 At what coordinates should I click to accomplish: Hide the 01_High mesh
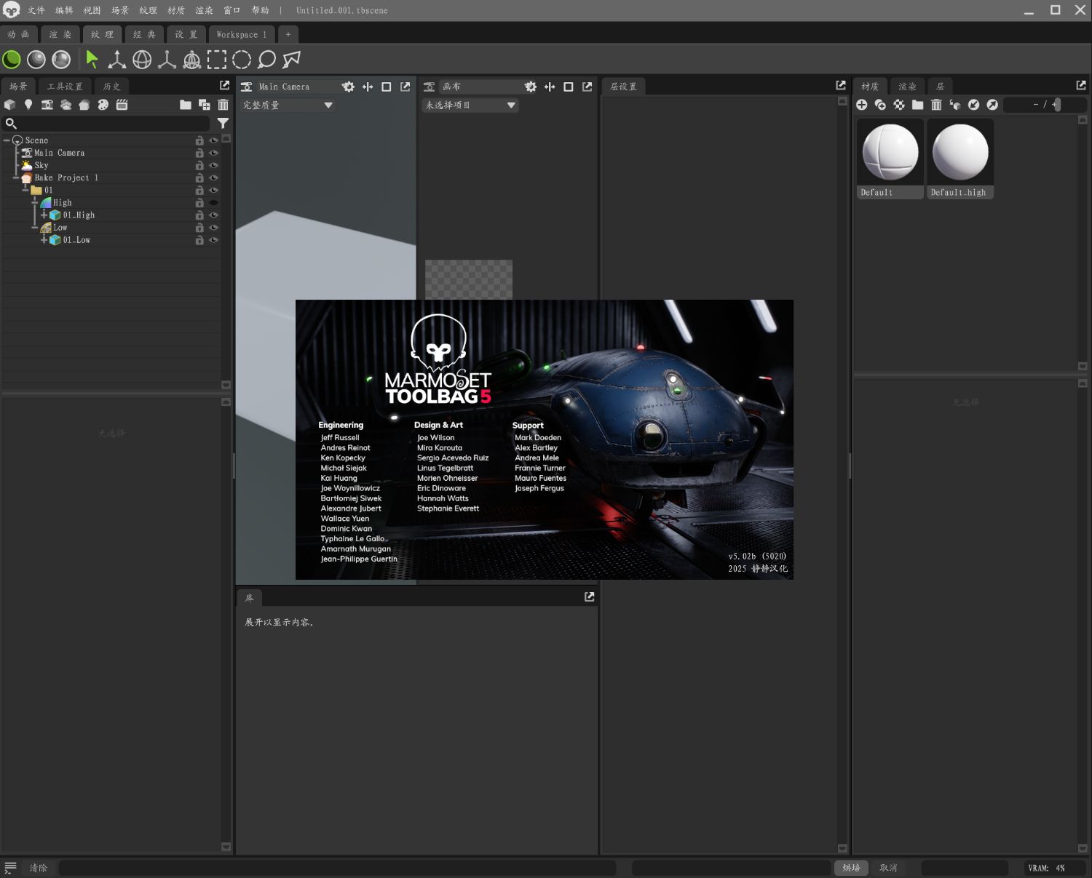tap(214, 215)
